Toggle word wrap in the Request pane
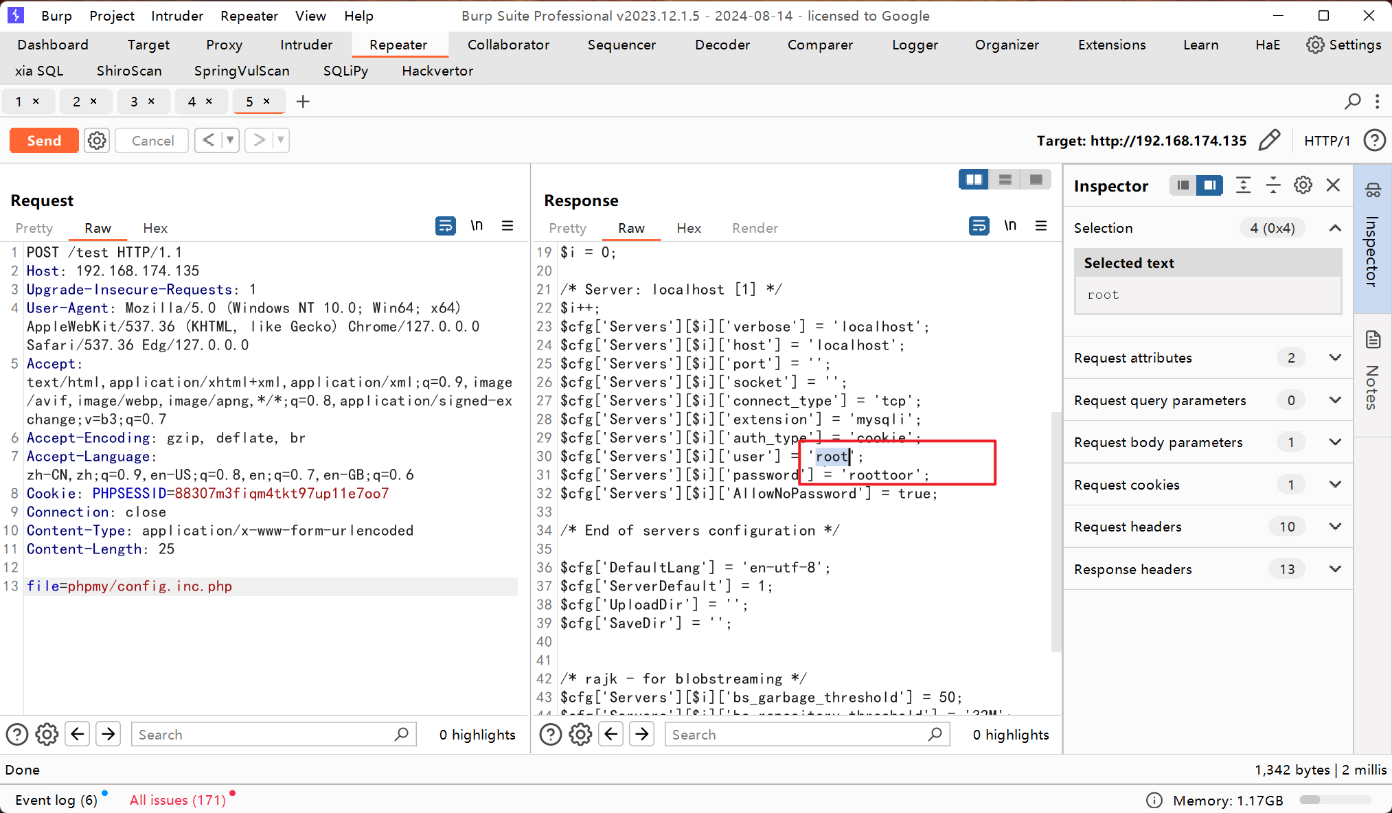This screenshot has height=813, width=1392. [446, 225]
